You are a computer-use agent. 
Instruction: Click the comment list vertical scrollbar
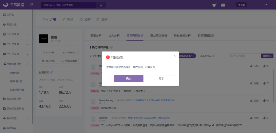(x=273, y=86)
